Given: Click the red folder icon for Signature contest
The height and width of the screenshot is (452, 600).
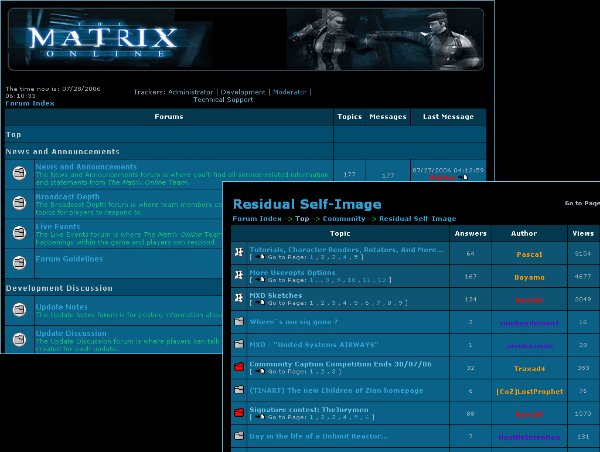Looking at the screenshot, I should [x=238, y=413].
